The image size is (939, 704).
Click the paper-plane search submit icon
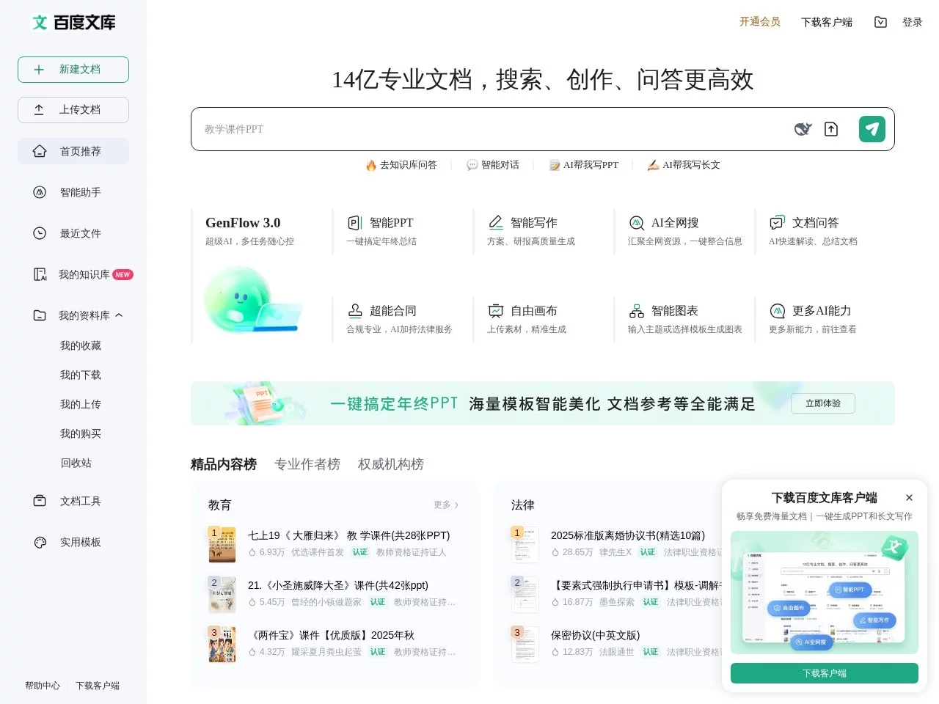tap(872, 128)
